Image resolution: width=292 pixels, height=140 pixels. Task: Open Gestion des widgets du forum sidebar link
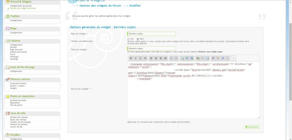tap(23, 8)
